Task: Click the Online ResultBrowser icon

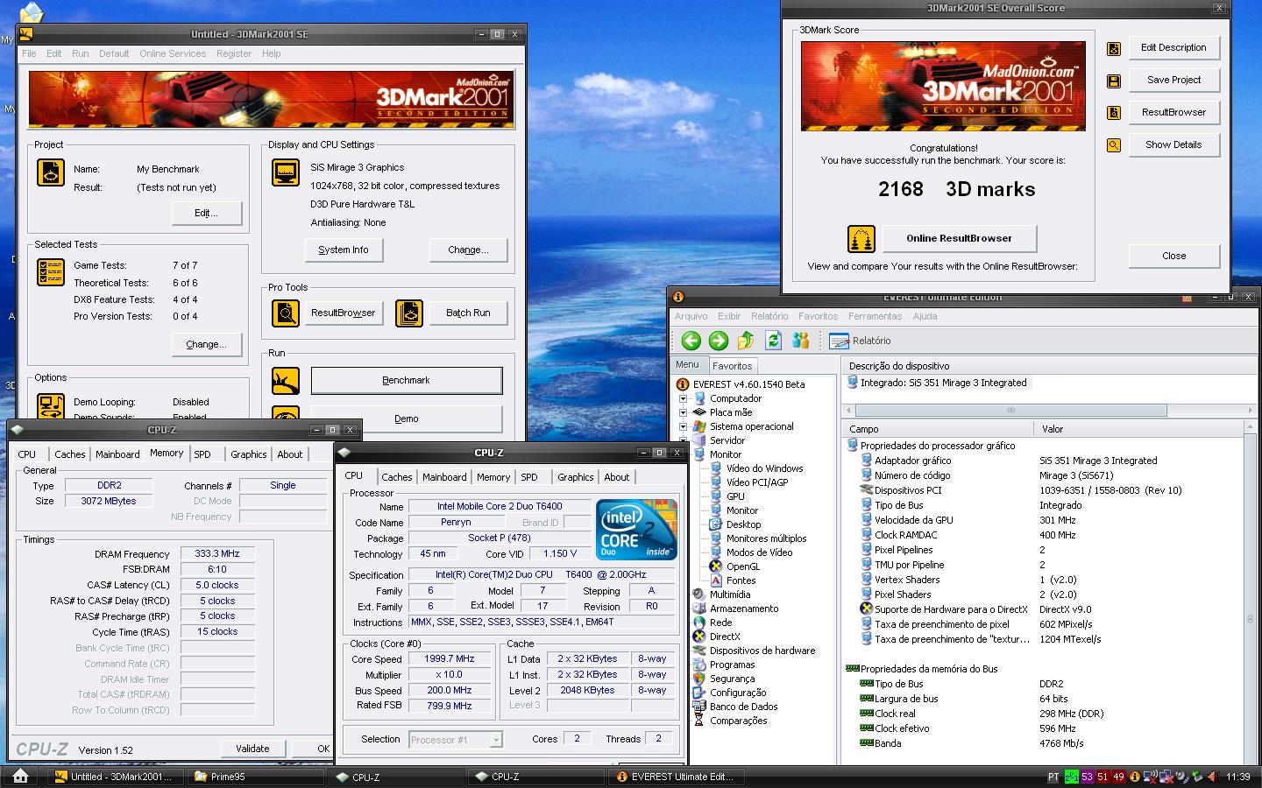Action: click(x=861, y=238)
